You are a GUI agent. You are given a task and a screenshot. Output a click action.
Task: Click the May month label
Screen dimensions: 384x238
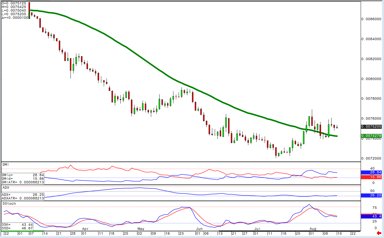click(141, 229)
